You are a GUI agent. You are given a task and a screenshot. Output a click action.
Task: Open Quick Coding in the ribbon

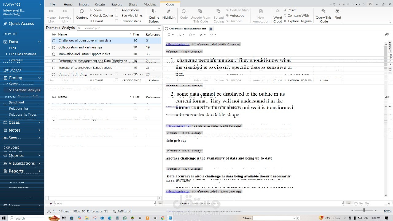[x=101, y=15]
